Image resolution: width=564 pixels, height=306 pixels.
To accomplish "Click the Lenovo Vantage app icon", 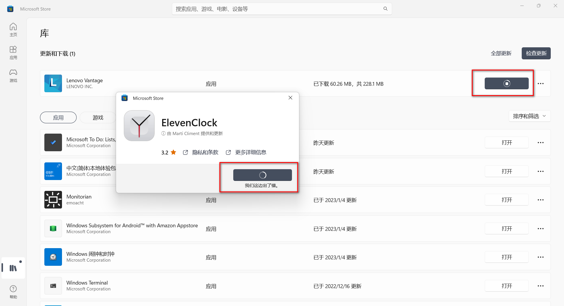I will [x=53, y=83].
